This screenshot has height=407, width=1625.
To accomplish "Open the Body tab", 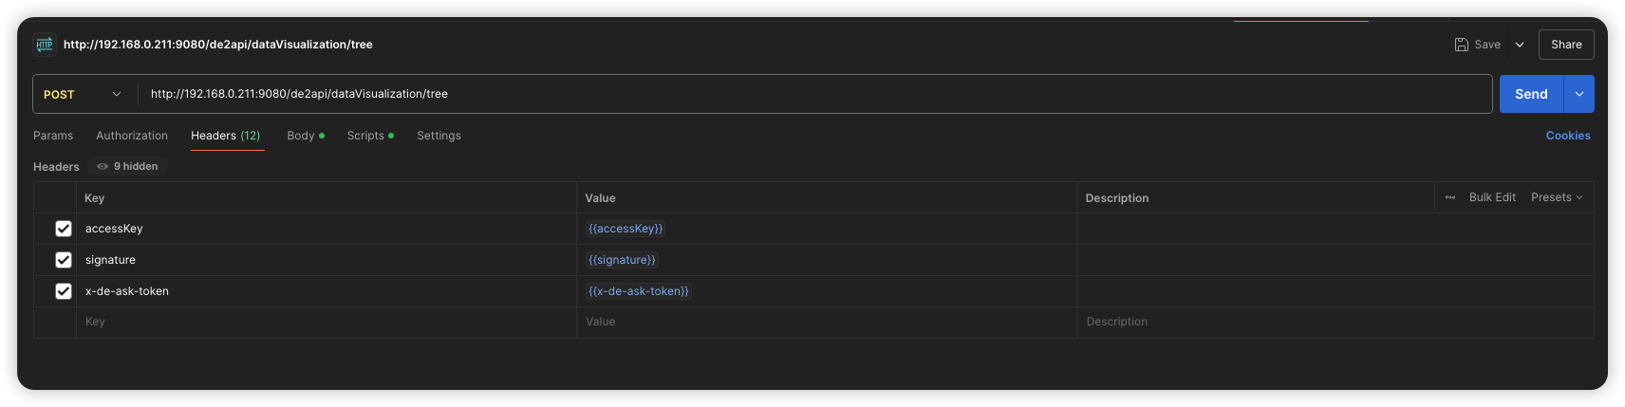I will pyautogui.click(x=306, y=136).
